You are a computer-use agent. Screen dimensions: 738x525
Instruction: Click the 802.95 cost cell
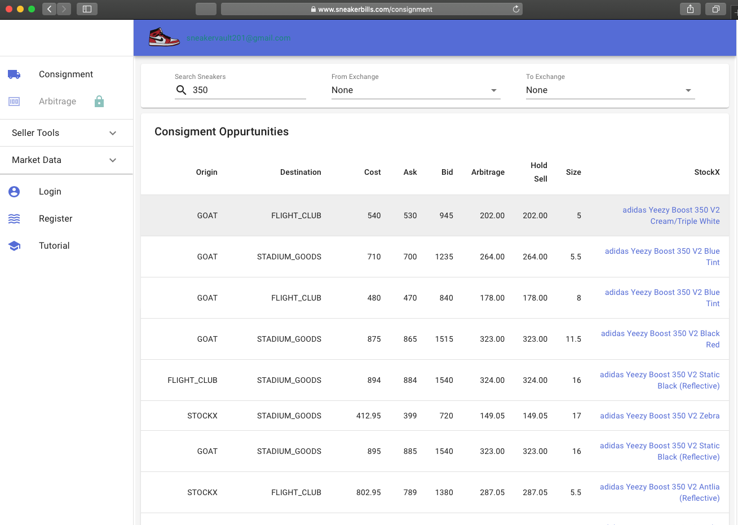[x=369, y=492]
